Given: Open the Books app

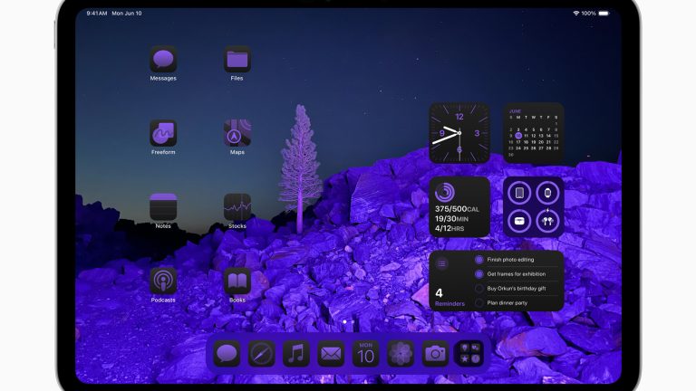Looking at the screenshot, I should pyautogui.click(x=237, y=281).
